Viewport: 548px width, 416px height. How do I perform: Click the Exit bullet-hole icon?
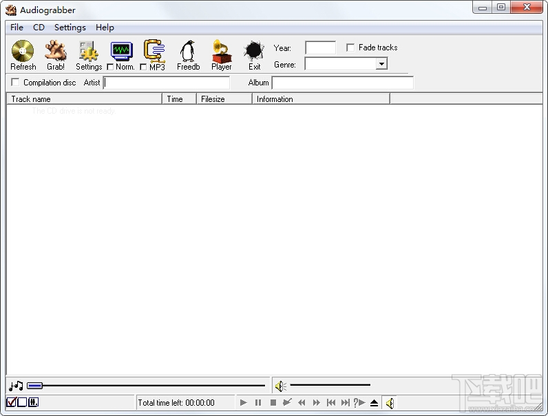tap(254, 51)
